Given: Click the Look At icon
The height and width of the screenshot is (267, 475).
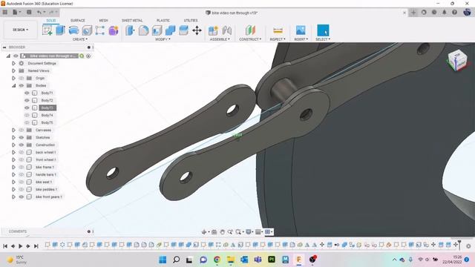Looking at the screenshot, I should [x=214, y=232].
